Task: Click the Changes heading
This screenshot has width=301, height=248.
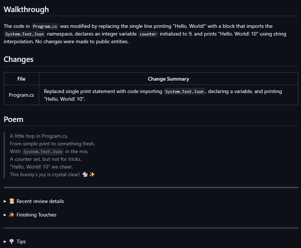Action: tap(19, 59)
